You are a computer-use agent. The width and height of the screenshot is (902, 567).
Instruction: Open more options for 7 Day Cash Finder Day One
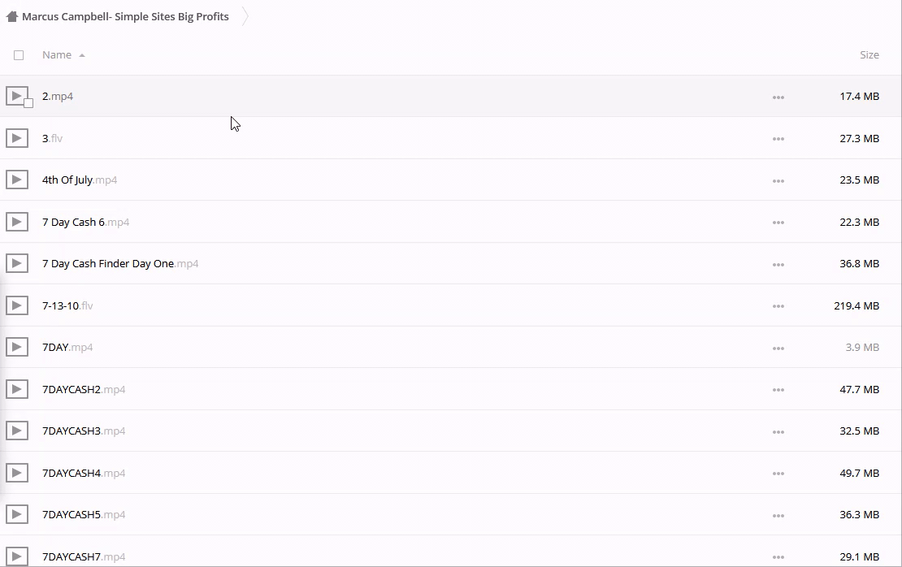[x=778, y=264]
